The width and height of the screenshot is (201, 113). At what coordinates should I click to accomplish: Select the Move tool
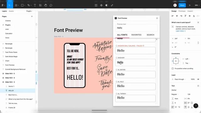point(9,5)
